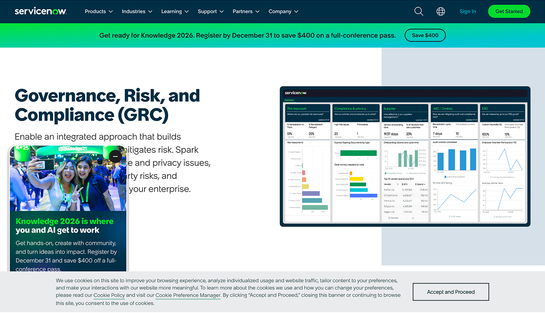Viewport: 545px width, 314px height.
Task: Open the Cookie Policy link
Action: (x=109, y=295)
